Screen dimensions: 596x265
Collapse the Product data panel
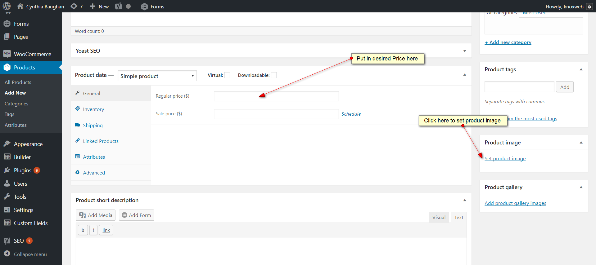[465, 75]
